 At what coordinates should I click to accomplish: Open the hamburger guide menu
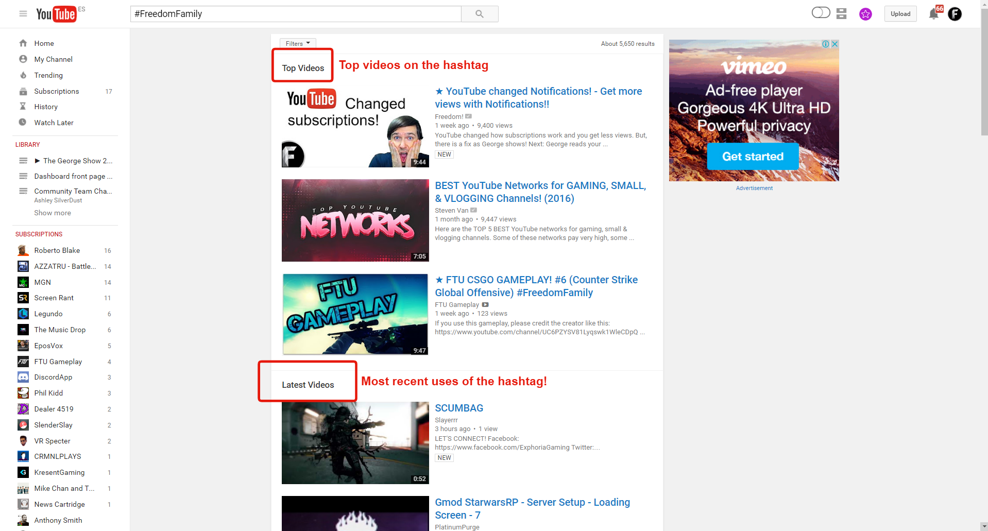click(x=23, y=14)
